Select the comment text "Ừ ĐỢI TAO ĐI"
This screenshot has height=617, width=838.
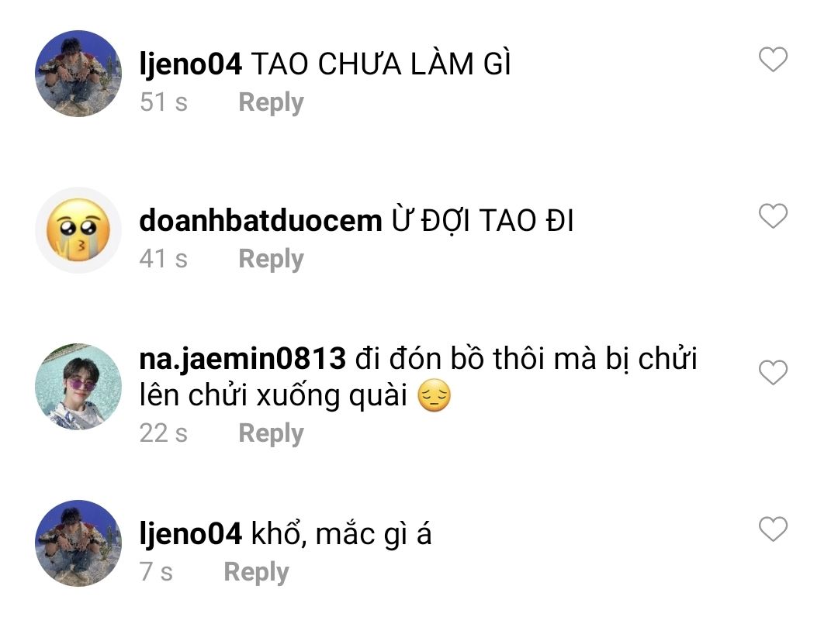(483, 220)
